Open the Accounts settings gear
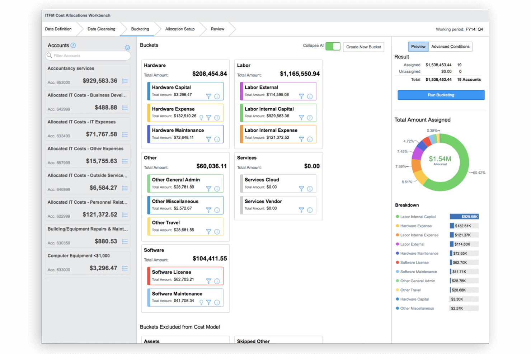This screenshot has height=354, width=531. coord(127,47)
